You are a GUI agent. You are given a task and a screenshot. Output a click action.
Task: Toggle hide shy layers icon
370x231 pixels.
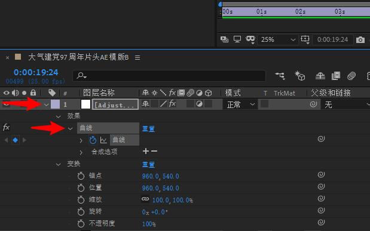pos(320,76)
